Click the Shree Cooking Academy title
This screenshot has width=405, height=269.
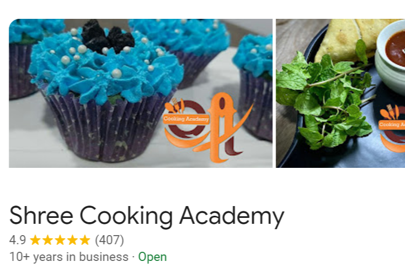point(147,216)
